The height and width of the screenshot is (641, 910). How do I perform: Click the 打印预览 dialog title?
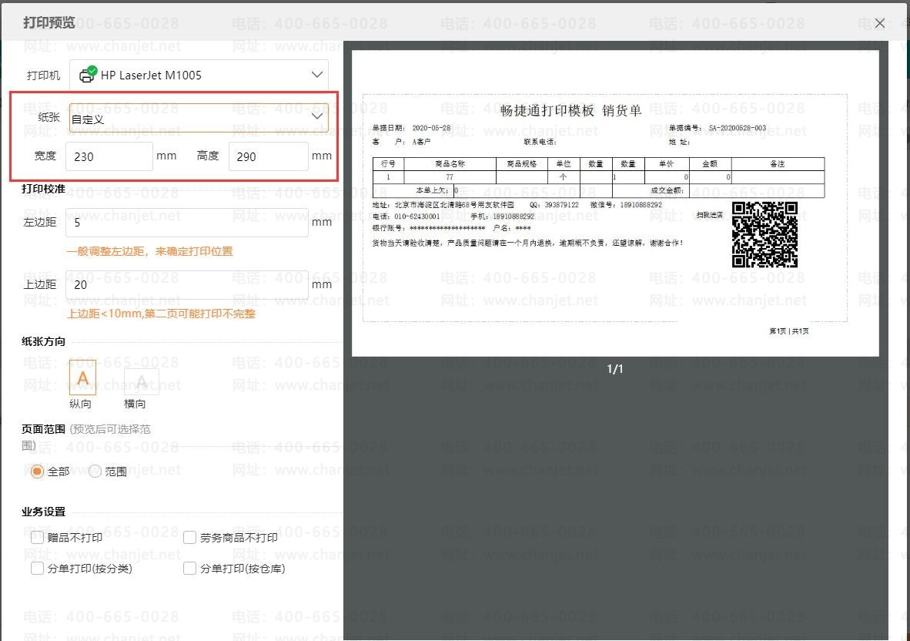(49, 22)
